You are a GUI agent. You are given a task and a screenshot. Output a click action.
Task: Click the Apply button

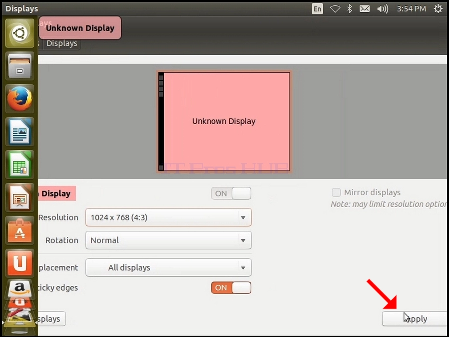[415, 319]
